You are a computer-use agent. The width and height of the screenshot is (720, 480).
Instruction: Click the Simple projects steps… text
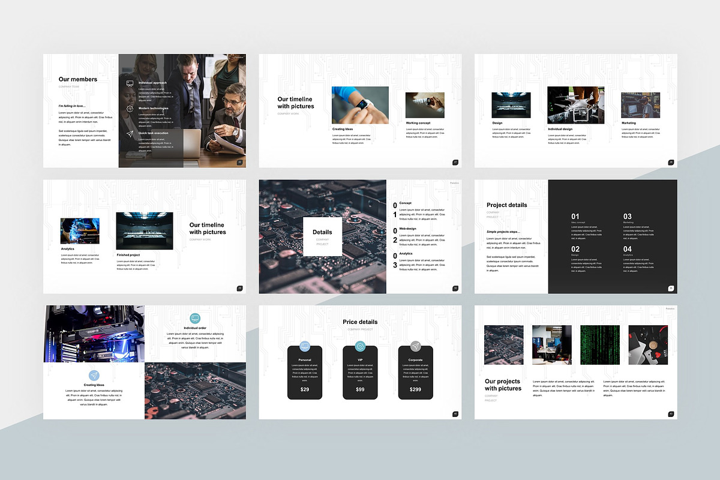click(503, 232)
